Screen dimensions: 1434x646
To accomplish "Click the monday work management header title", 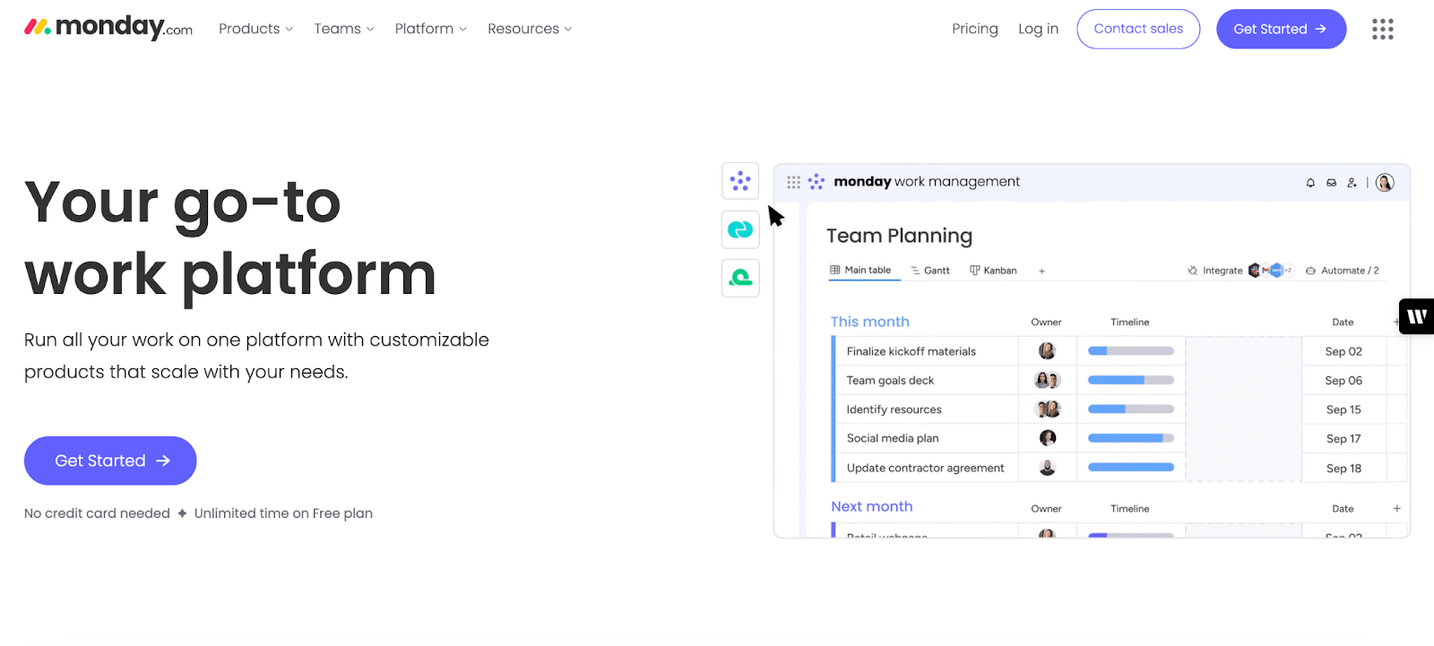I will click(927, 182).
